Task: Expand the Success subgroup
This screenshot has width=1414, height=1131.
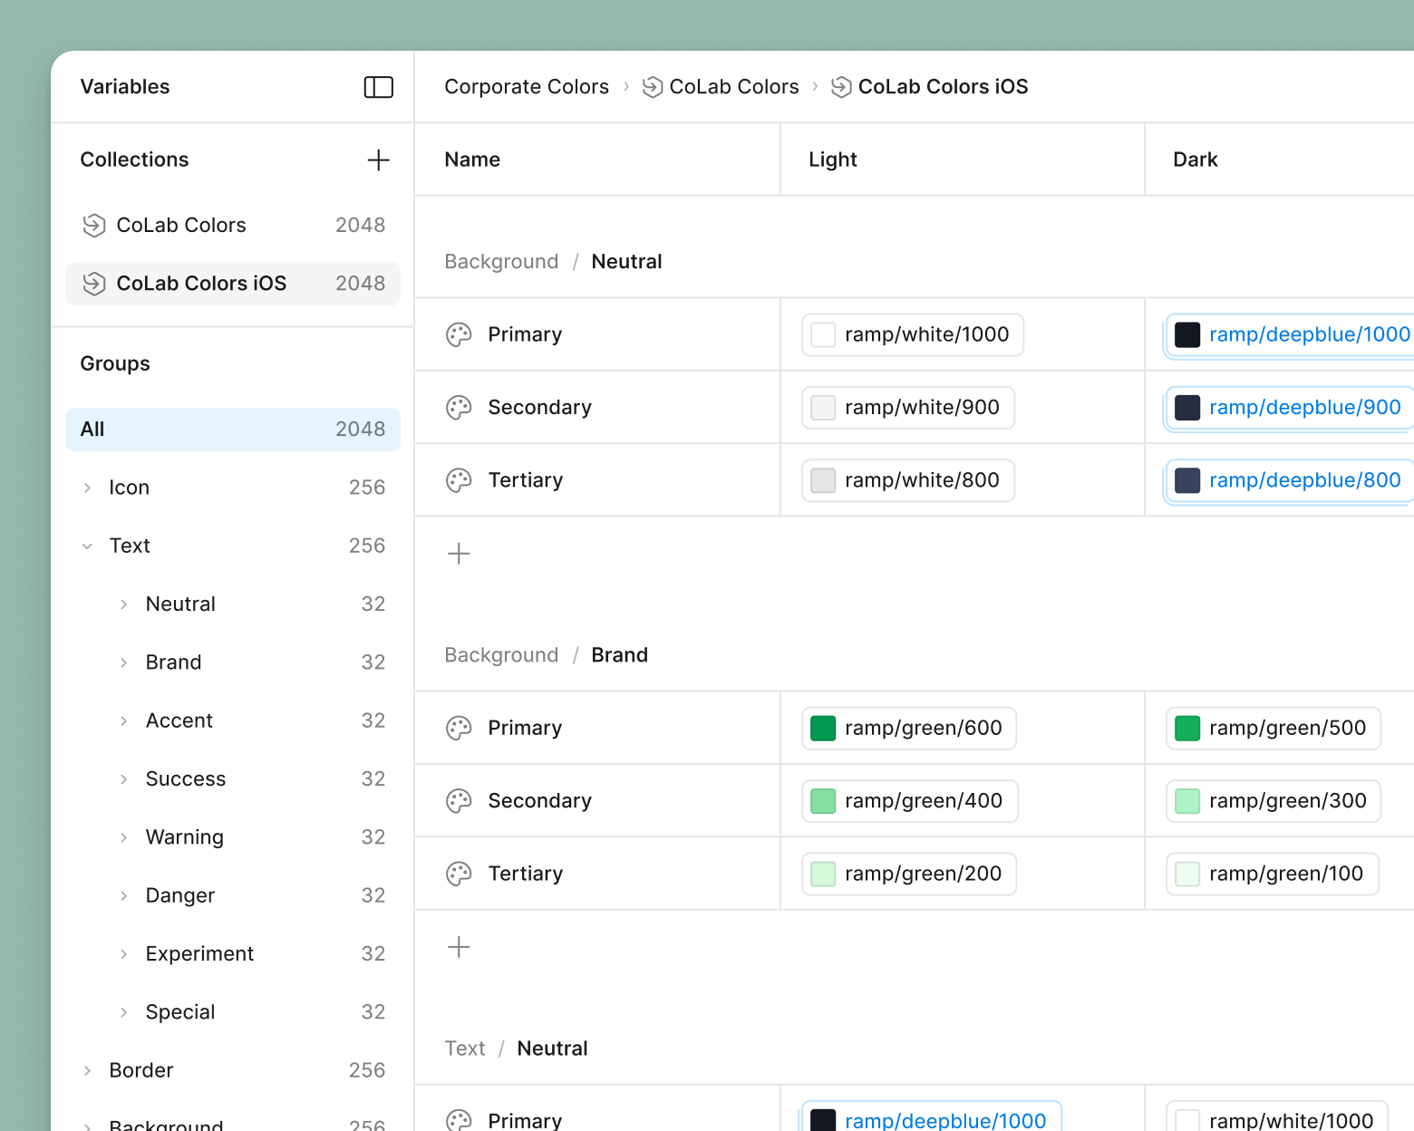Action: pos(123,779)
